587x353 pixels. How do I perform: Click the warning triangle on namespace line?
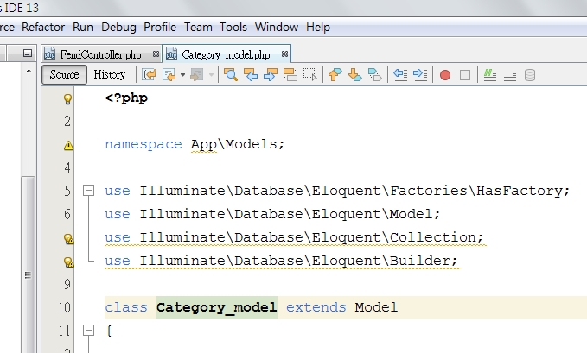(68, 145)
